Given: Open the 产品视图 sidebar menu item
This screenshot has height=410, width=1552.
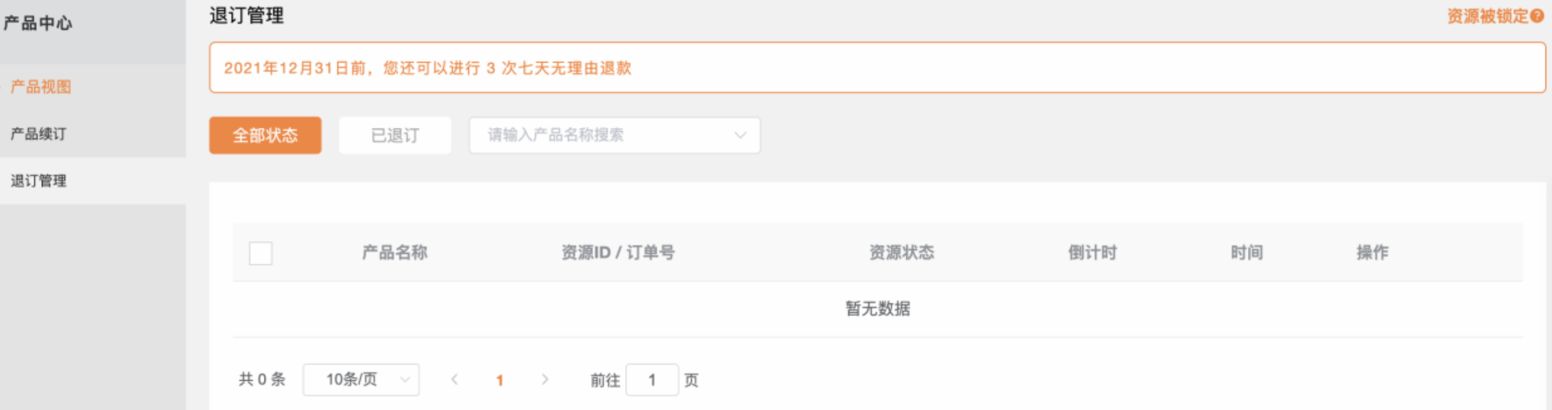Looking at the screenshot, I should point(40,87).
